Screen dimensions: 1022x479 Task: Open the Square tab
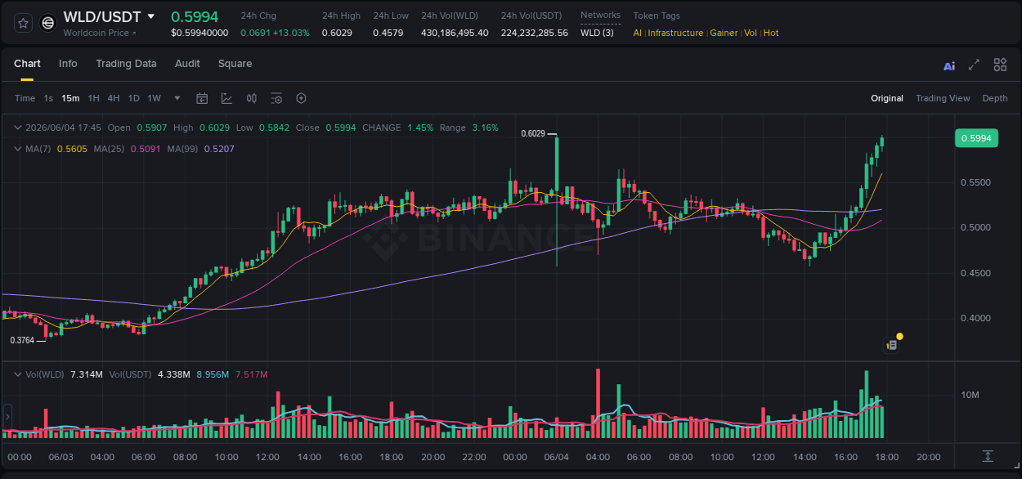tap(235, 64)
